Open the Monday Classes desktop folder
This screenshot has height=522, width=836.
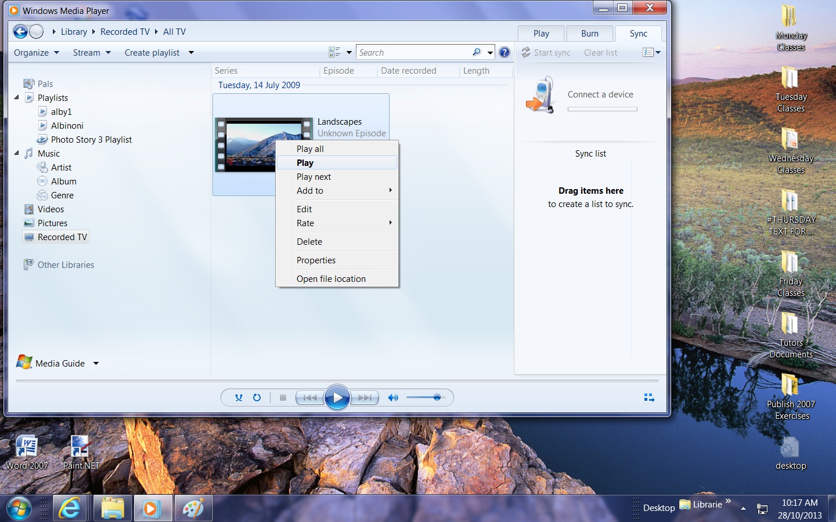pos(791,28)
